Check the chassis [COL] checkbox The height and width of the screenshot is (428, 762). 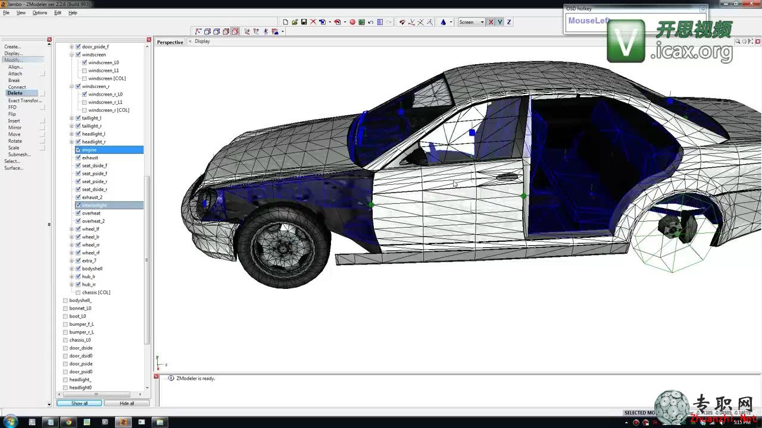click(78, 292)
